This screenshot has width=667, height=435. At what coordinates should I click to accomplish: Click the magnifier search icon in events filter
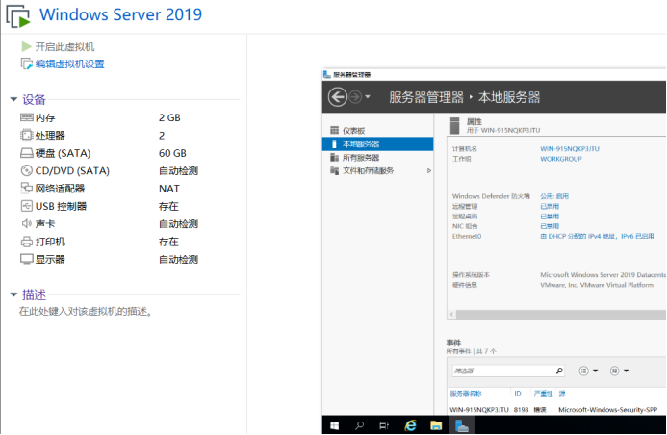coord(559,371)
